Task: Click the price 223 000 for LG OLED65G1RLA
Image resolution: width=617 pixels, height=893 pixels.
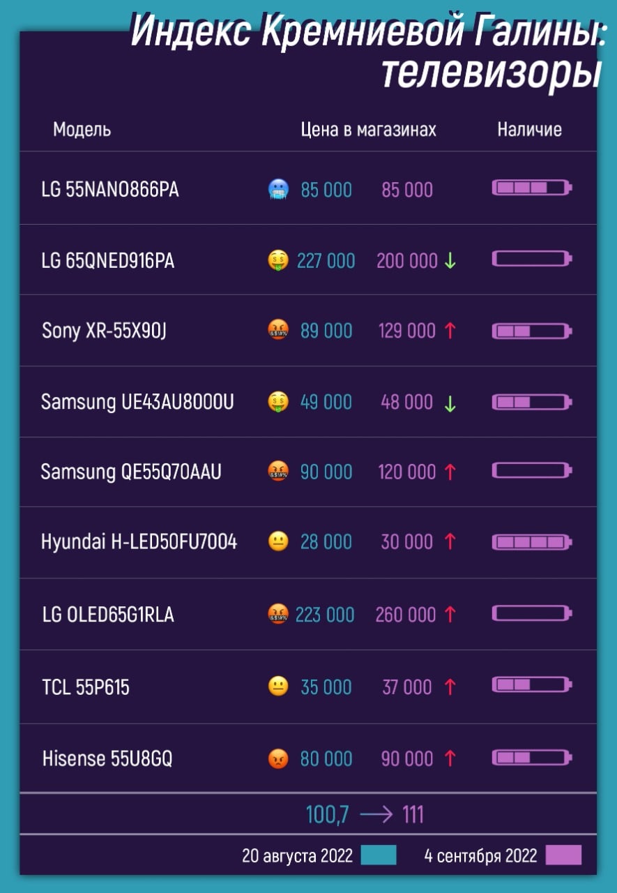Action: tap(325, 615)
